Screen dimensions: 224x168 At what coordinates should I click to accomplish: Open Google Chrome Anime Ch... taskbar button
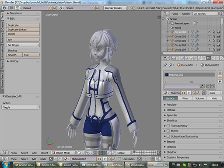pyautogui.click(x=24, y=165)
